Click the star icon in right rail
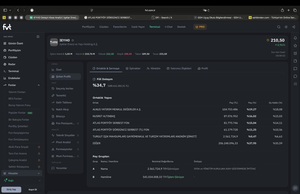 click(295, 46)
